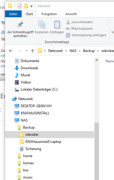The width and height of the screenshot is (114, 180).
Task: Click the Kopieren ribbon icon
Action: [x=42, y=24]
